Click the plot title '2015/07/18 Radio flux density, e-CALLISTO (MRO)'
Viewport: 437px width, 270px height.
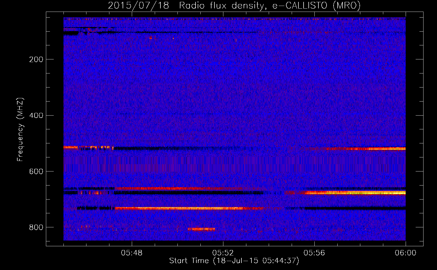pyautogui.click(x=234, y=5)
